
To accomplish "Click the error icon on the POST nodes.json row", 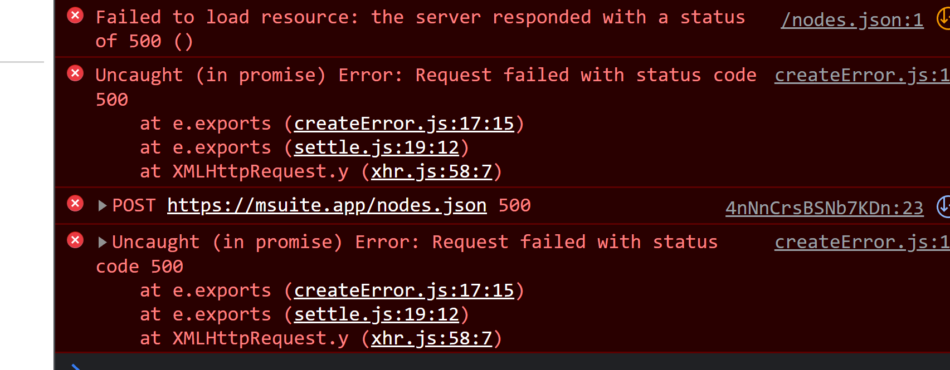I will 75,204.
